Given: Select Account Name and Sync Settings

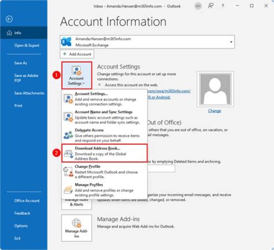Looking at the screenshot, I should (105, 117).
